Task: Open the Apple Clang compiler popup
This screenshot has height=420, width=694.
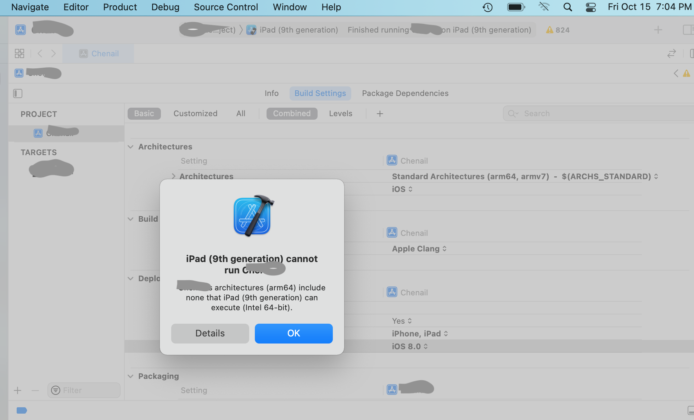Action: (x=419, y=249)
